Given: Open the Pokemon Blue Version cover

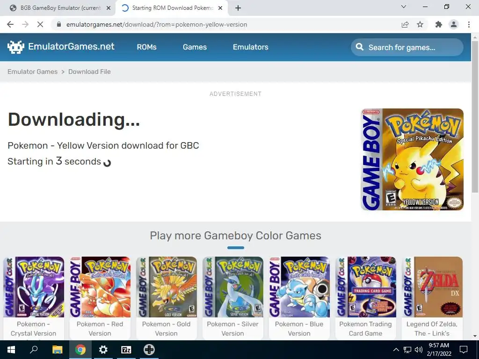Looking at the screenshot, I should coord(299,287).
